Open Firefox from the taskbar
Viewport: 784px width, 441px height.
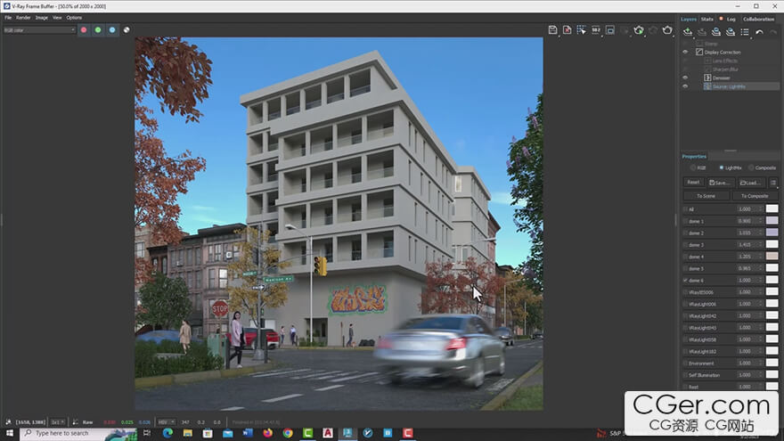point(267,433)
